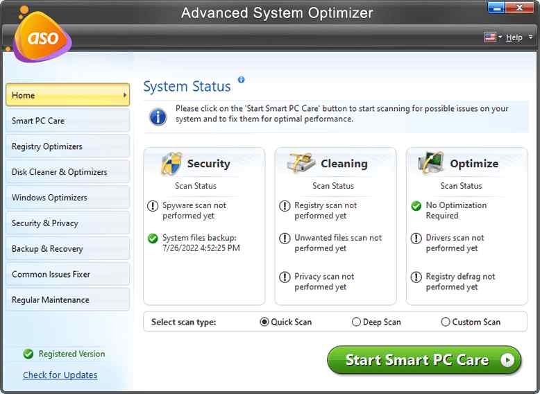This screenshot has width=540, height=394.
Task: Open Registry Optimizers section
Action: [x=68, y=146]
